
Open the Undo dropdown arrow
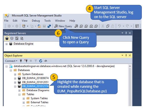pyautogui.click(x=123, y=26)
